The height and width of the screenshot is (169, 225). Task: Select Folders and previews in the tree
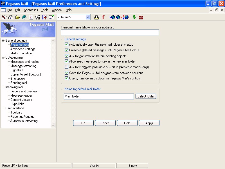click(x=24, y=91)
